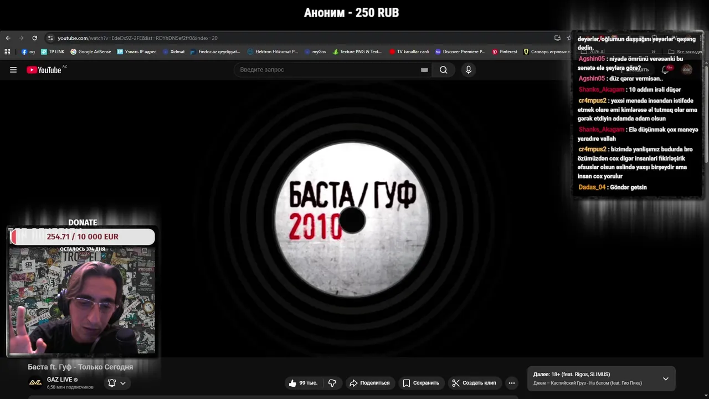The image size is (709, 399).
Task: Open the Discover Premiere Pro bookmark
Action: tap(460, 52)
